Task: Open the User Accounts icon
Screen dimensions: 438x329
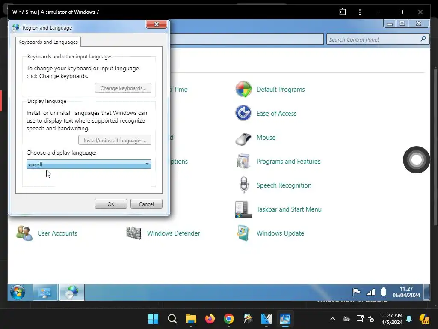Action: click(x=24, y=233)
